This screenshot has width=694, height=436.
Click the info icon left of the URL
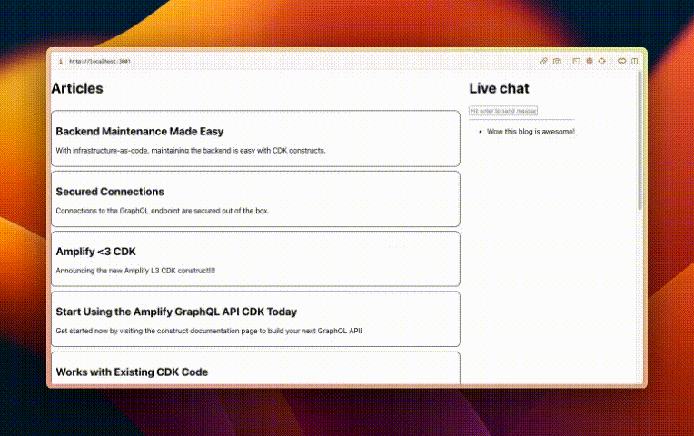[61, 62]
